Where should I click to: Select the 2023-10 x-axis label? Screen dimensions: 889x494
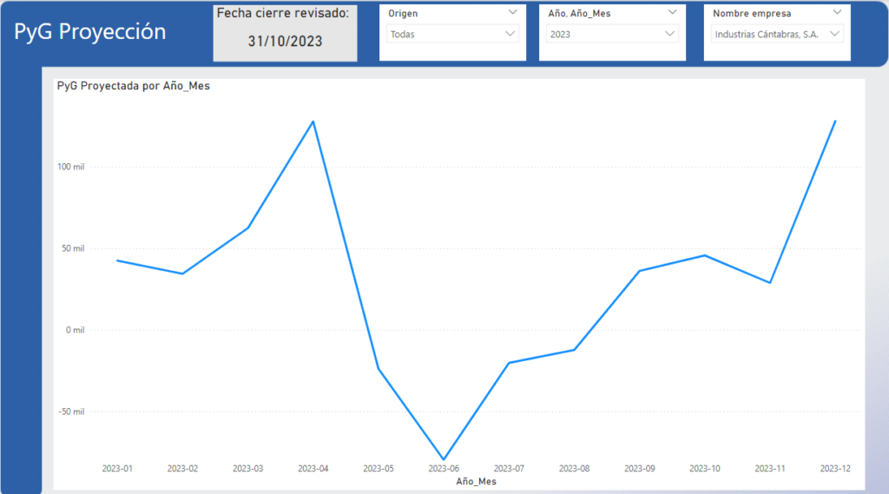704,469
